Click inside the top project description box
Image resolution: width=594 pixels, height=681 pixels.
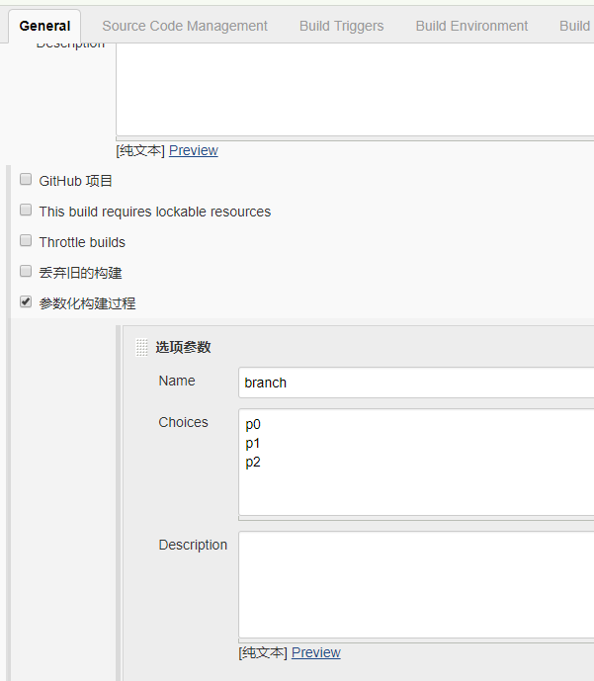355,89
